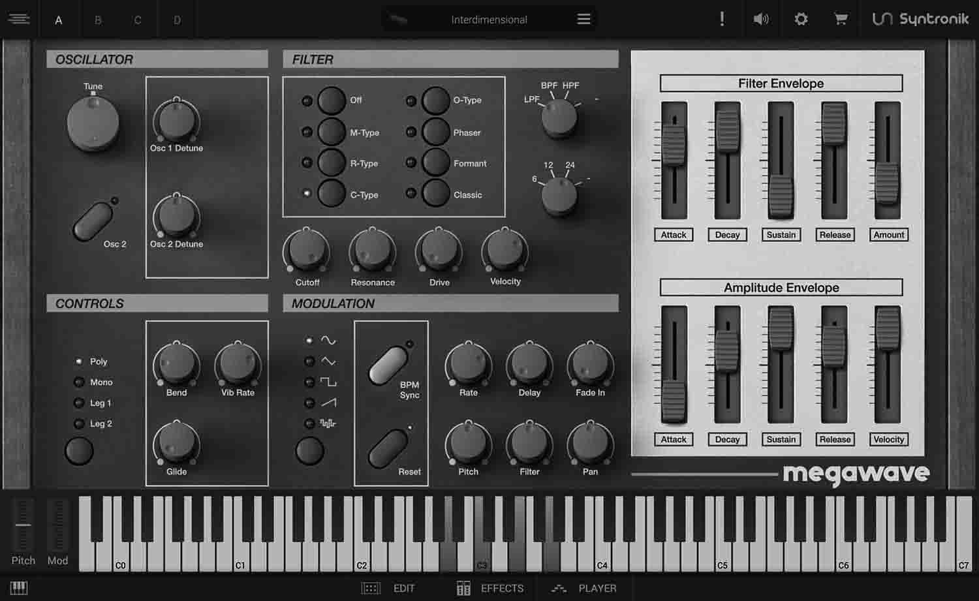Click the Syntronik logo
The width and height of the screenshot is (979, 601).
(920, 19)
